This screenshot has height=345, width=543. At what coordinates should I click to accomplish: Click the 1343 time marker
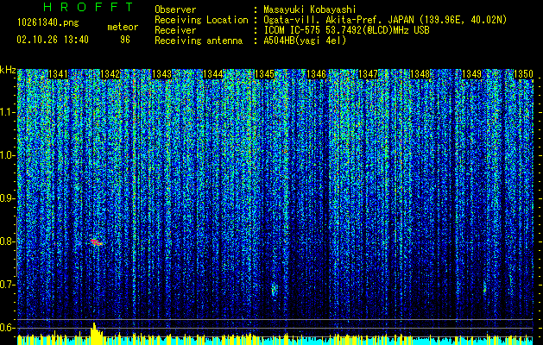tap(161, 74)
